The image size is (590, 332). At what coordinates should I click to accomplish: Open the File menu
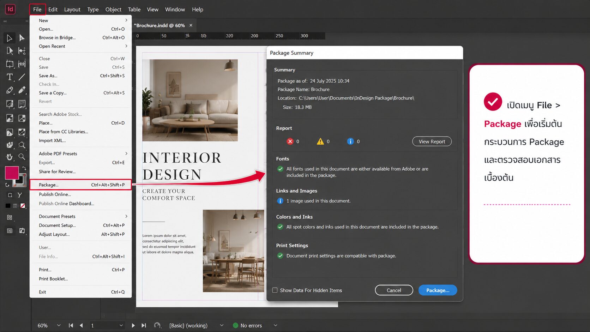pos(37,10)
